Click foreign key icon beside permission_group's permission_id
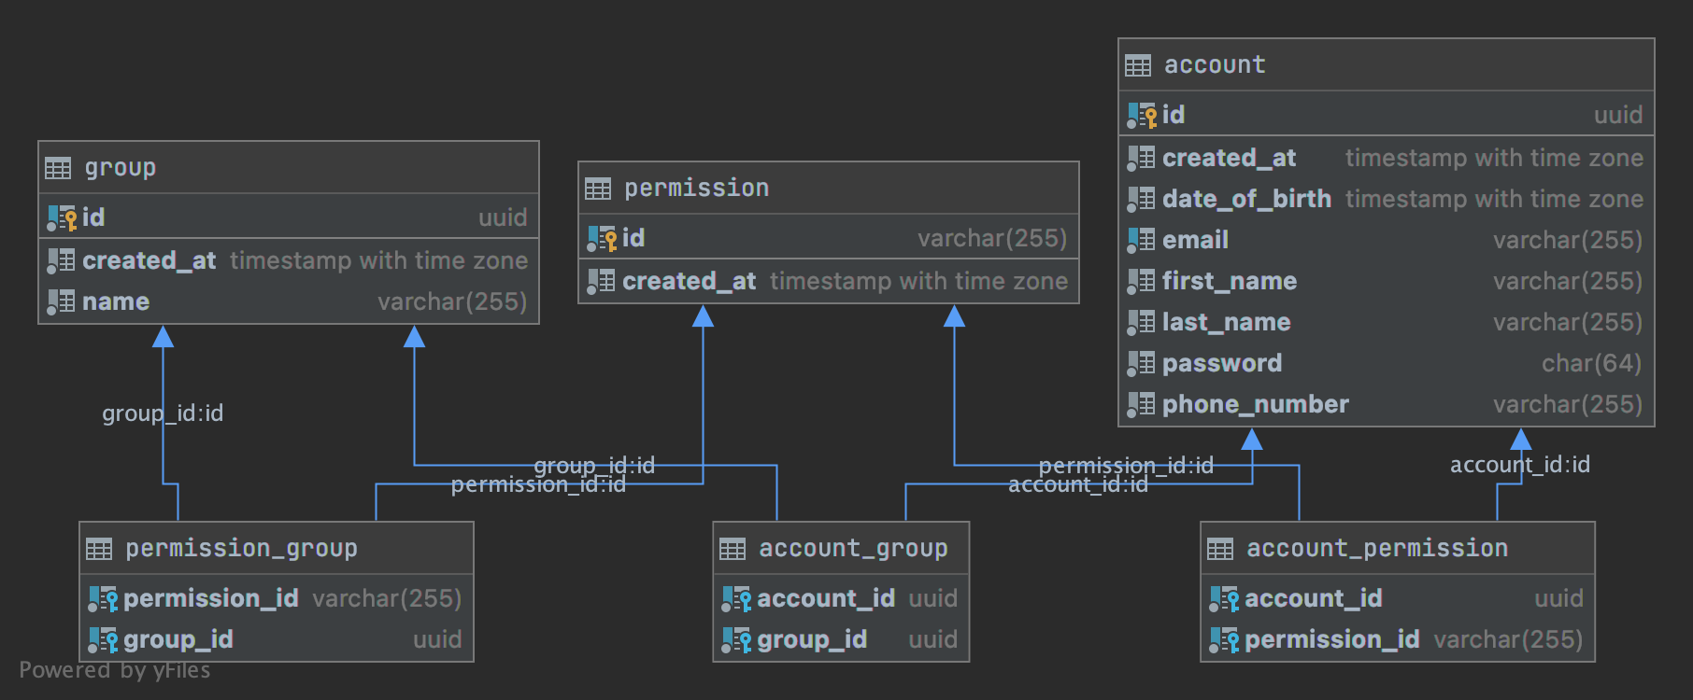 click(103, 599)
